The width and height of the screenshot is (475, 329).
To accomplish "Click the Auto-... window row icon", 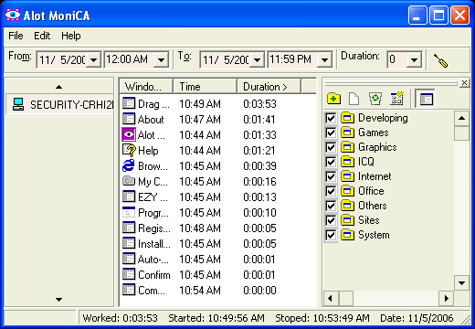I will tap(129, 259).
